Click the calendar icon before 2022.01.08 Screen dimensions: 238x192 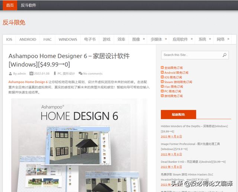pyautogui.click(x=31, y=73)
